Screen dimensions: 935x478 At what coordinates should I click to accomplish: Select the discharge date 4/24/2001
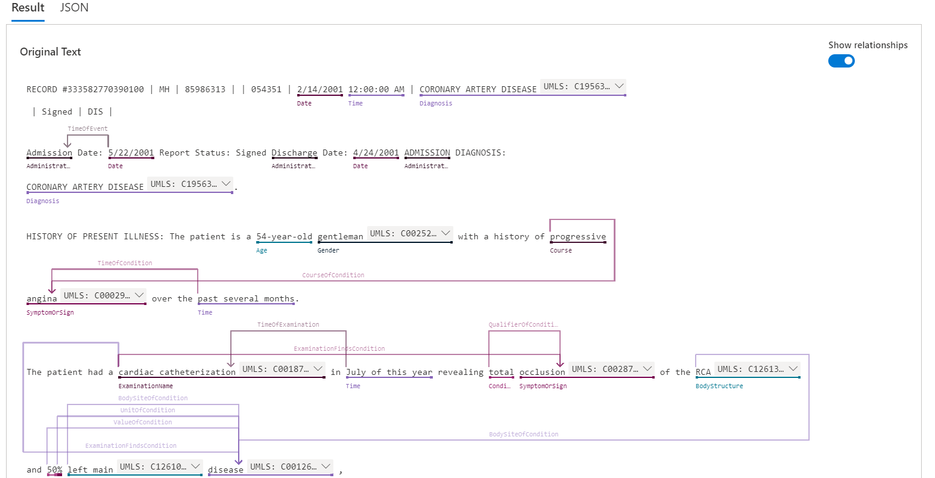[x=376, y=153]
